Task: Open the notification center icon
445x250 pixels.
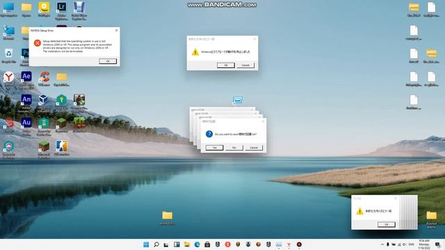Action: pyautogui.click(x=437, y=244)
